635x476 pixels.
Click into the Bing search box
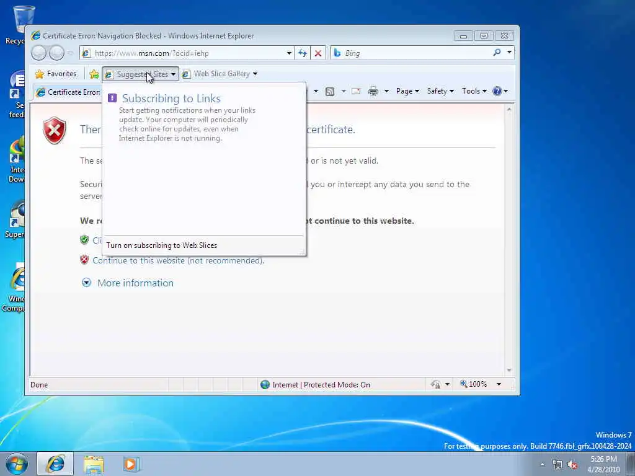coord(411,53)
